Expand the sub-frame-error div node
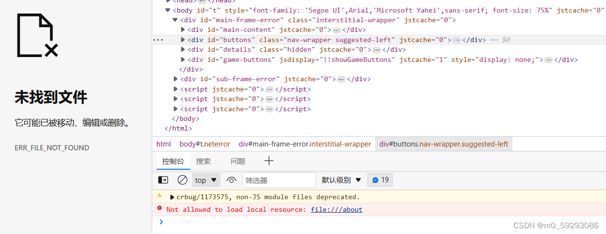Image resolution: width=606 pixels, height=234 pixels. 175,79
